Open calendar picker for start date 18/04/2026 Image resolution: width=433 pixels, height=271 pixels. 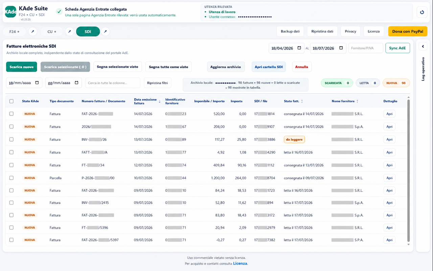(299, 48)
